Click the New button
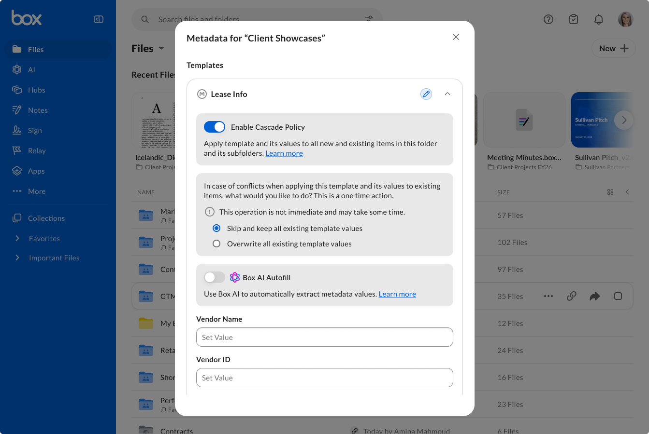The image size is (649, 434). tap(614, 48)
